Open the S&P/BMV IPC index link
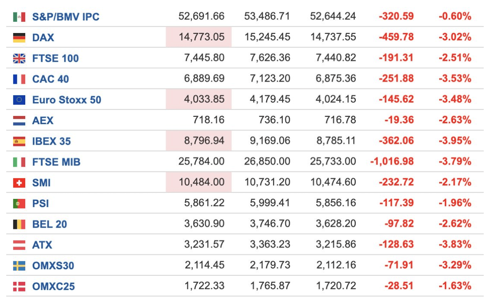This screenshot has width=504, height=304. pyautogui.click(x=66, y=17)
